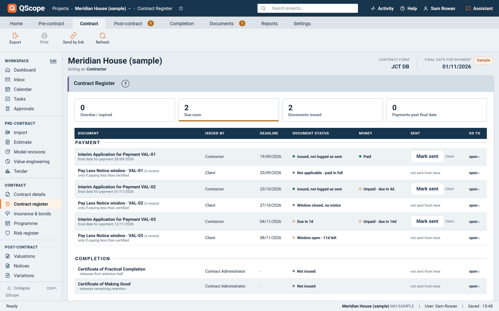This screenshot has height=311, width=499.
Task: Open Certificate of Practical Completion row
Action: [474, 272]
